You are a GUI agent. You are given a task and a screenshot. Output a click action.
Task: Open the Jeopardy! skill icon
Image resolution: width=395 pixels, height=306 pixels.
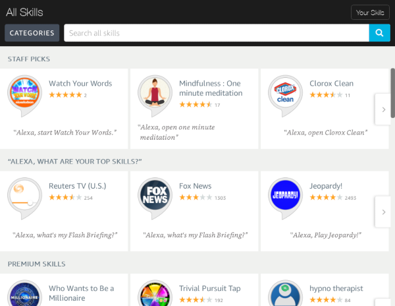coord(285,199)
